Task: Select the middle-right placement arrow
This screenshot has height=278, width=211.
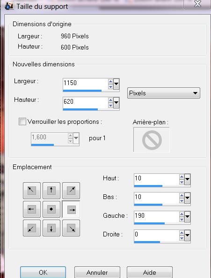Action: click(x=71, y=209)
